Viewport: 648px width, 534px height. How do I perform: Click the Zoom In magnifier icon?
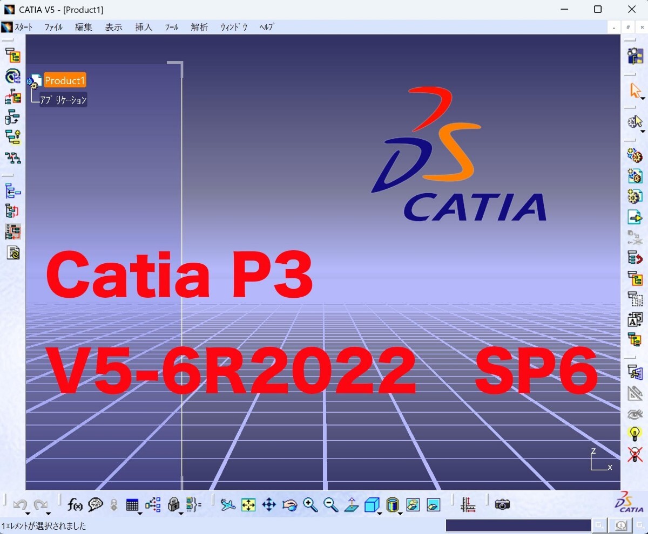pyautogui.click(x=310, y=505)
